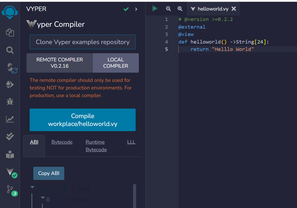Open the Solidity static analysis chart icon
Viewport: 297px width, 208px height.
10,119
